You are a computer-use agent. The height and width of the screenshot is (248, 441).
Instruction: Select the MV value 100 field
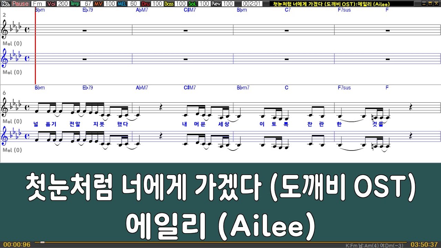pos(110,4)
